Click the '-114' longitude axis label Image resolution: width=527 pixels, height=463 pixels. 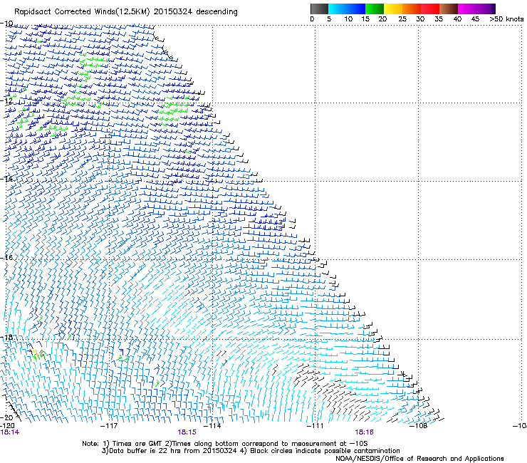pyautogui.click(x=212, y=426)
